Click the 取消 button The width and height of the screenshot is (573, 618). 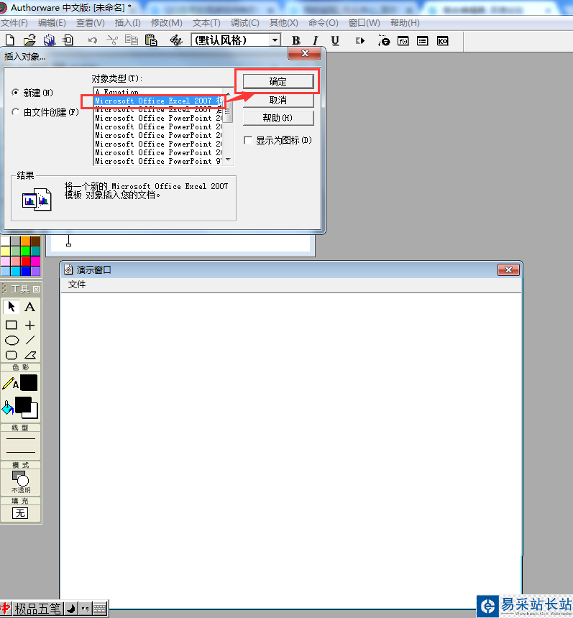point(278,100)
